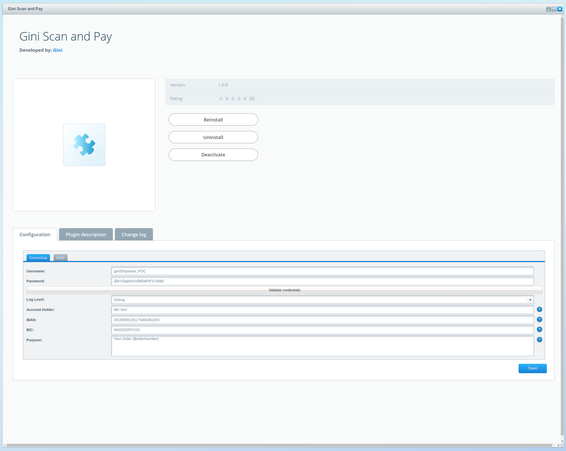Click the horizontal scrollbar left arrow
566x451 pixels.
click(x=4, y=445)
